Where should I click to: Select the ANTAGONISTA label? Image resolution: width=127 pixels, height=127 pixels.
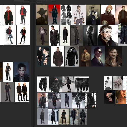(39, 3)
